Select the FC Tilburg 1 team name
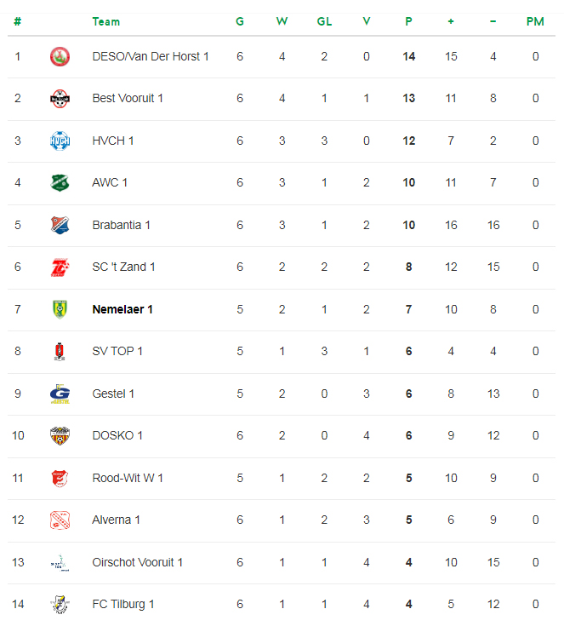This screenshot has height=632, width=564. pyautogui.click(x=123, y=605)
